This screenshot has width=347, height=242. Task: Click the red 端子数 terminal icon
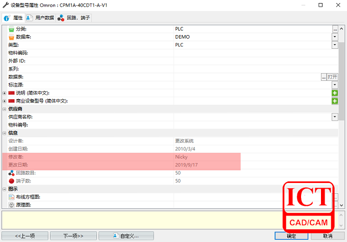11,181
